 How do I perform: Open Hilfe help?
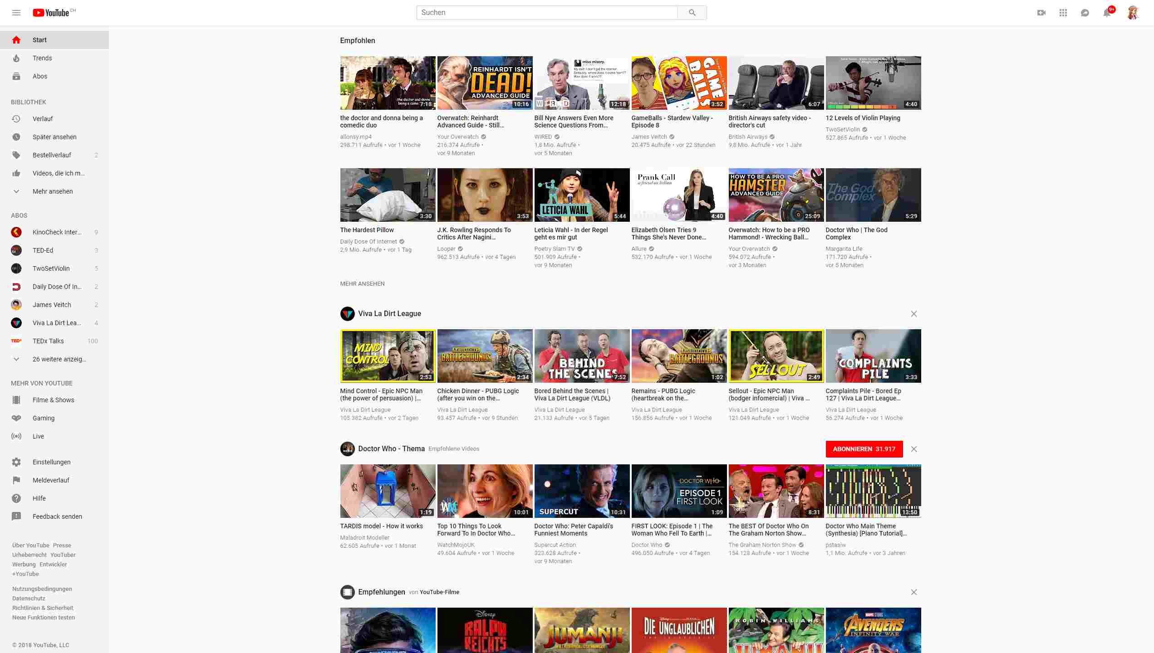click(x=54, y=498)
